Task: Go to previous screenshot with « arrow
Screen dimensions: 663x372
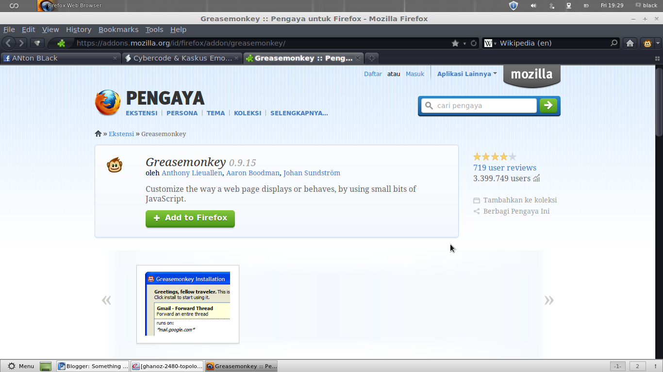Action: click(106, 300)
